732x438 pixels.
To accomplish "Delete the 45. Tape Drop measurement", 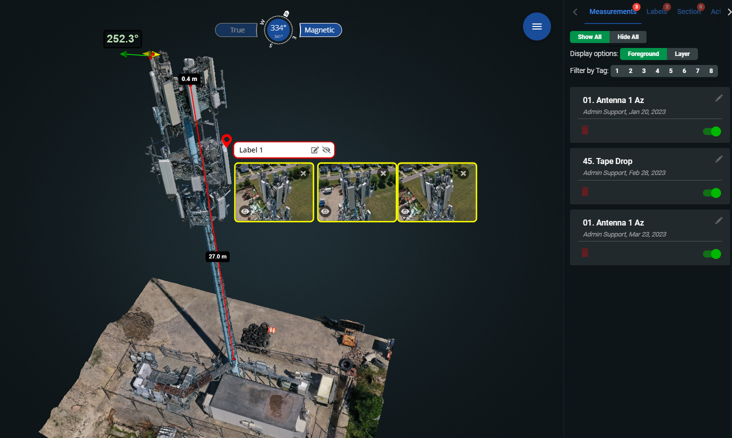I will click(584, 191).
